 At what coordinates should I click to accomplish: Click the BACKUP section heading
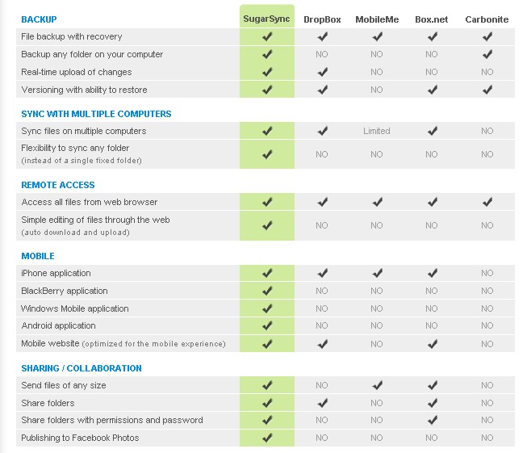tap(39, 19)
